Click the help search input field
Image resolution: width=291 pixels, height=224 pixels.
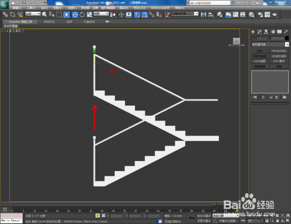[x=210, y=3]
